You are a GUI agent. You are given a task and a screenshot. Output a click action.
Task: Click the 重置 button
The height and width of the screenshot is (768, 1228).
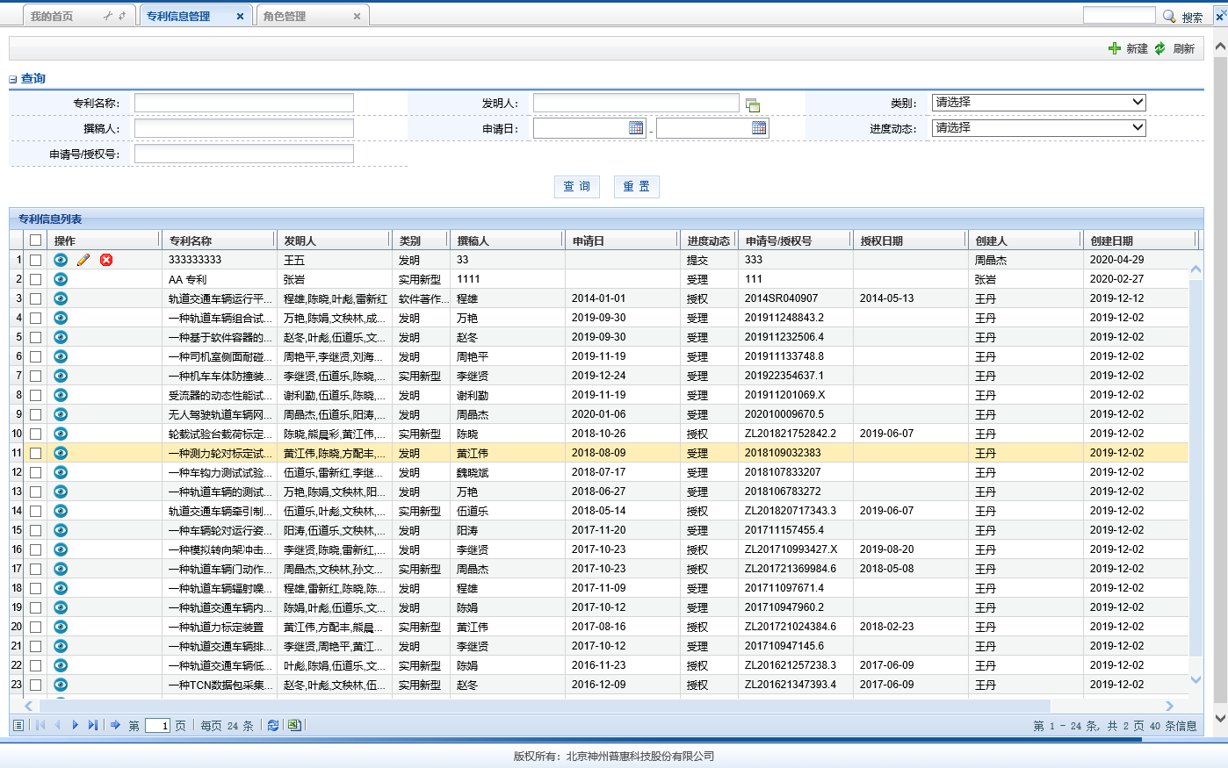click(x=637, y=186)
